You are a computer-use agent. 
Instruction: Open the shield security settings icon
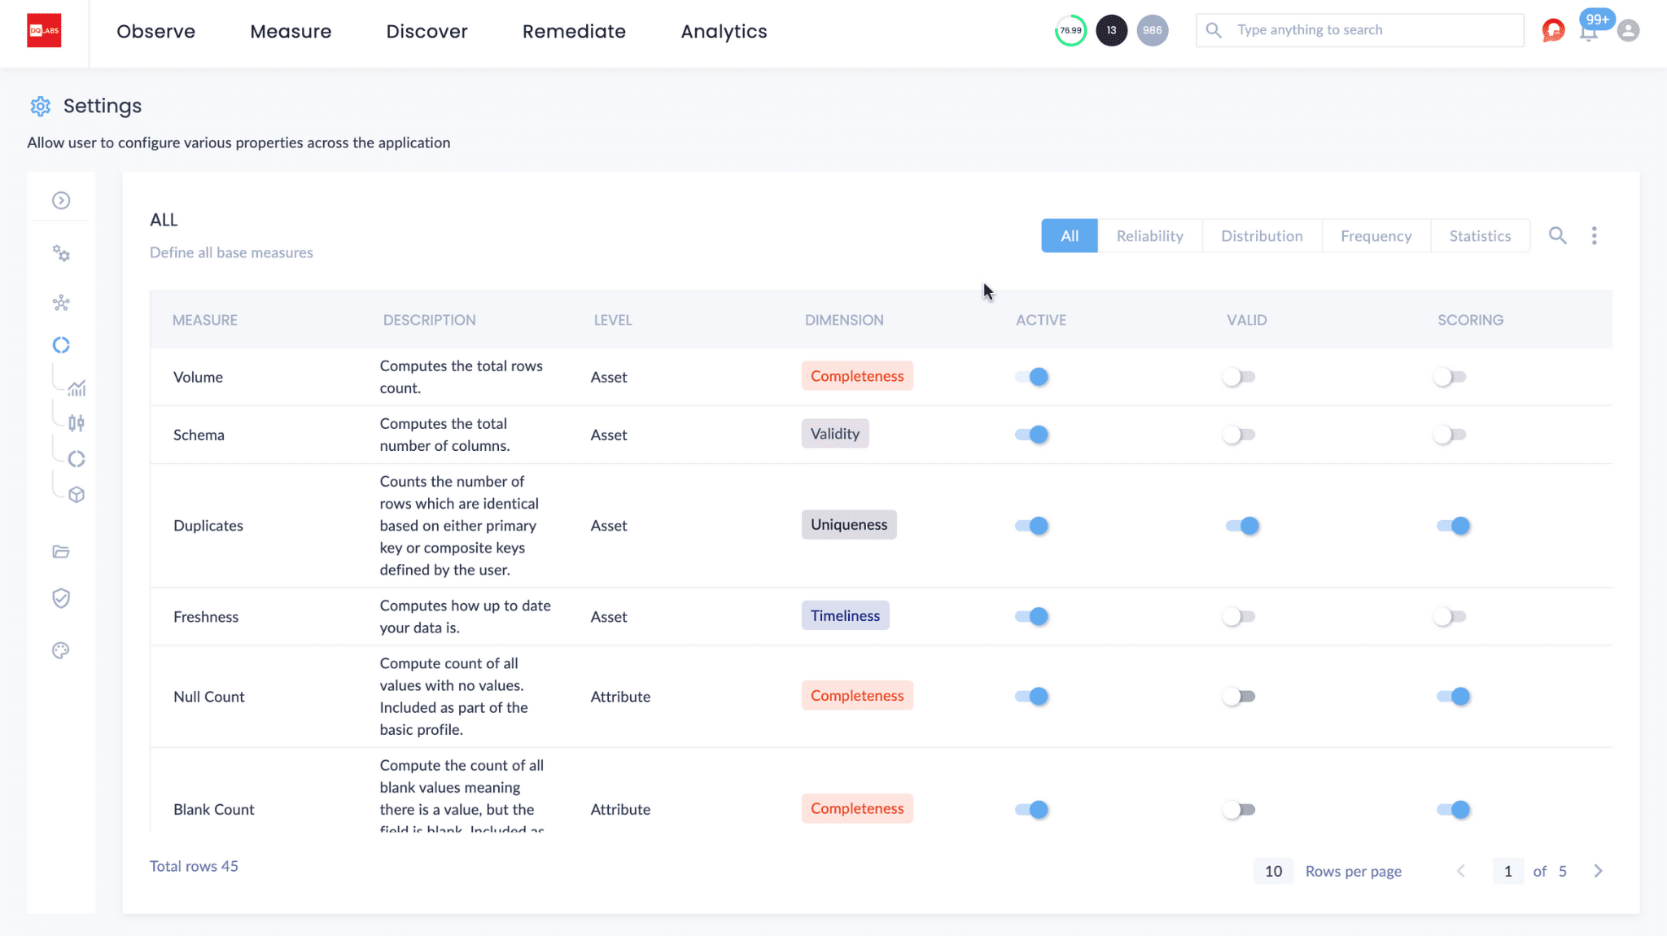tap(61, 599)
